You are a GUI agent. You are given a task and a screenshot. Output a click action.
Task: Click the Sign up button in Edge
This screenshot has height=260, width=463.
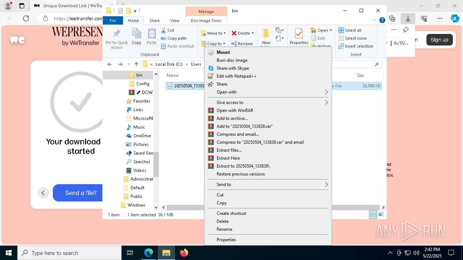pos(439,40)
